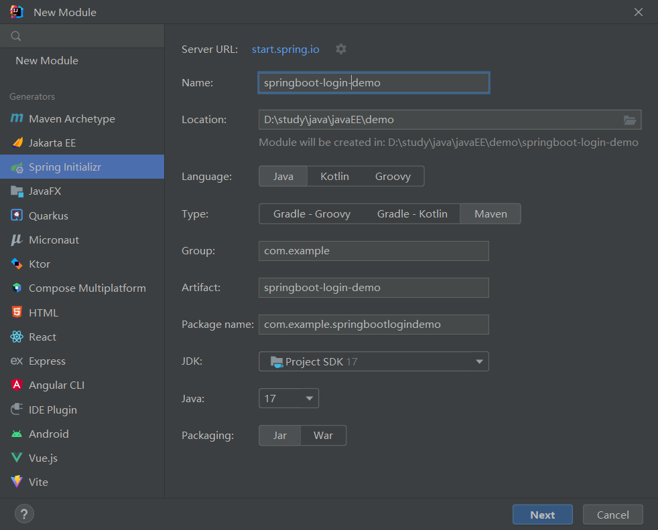Click the IDE Plugin plug icon
Viewport: 658px width, 530px height.
coord(17,410)
